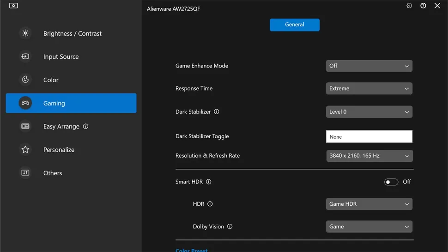Show Dark Stabilizer info tooltip icon
448x252 pixels.
click(x=217, y=112)
